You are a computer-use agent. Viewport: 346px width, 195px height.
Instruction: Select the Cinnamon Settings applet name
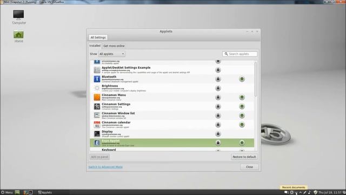coord(116,104)
